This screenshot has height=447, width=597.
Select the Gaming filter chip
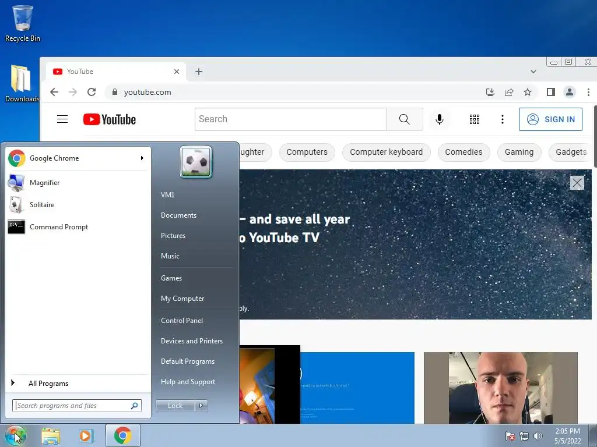coord(519,152)
